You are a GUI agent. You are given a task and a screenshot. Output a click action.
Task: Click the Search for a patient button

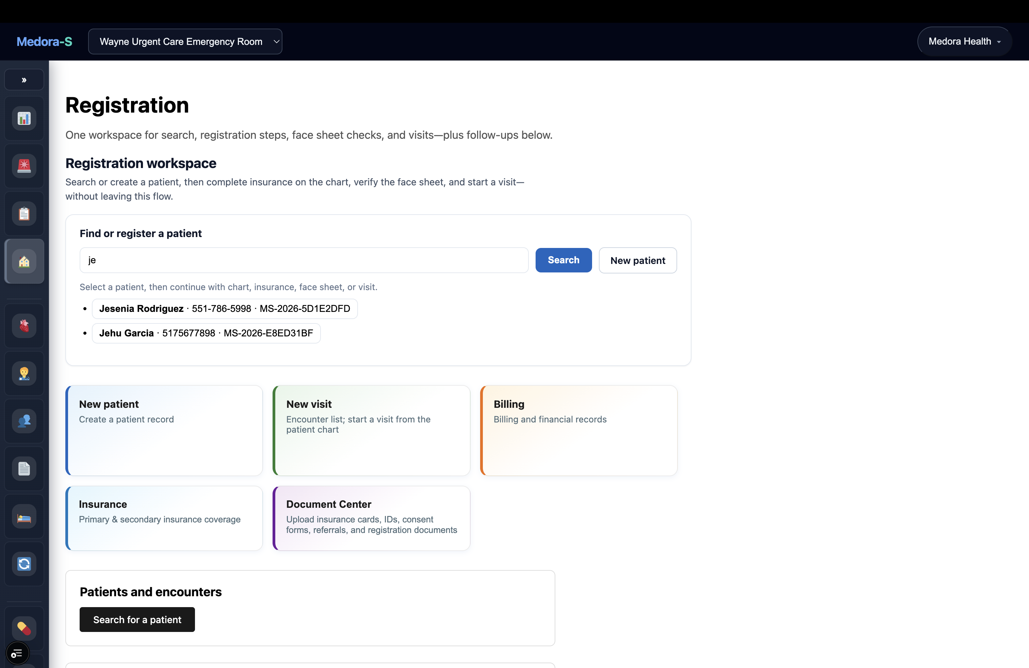(x=137, y=620)
